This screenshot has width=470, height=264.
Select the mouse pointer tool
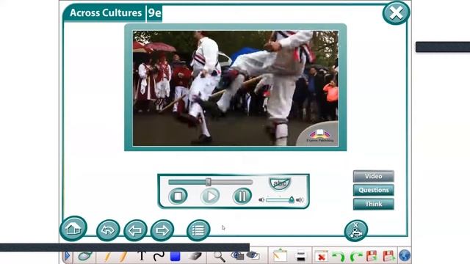click(85, 256)
